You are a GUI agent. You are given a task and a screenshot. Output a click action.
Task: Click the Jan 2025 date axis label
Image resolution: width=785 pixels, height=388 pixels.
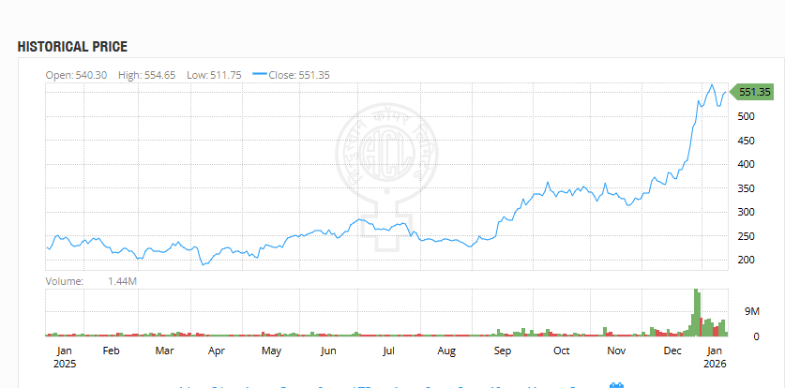[x=63, y=356]
